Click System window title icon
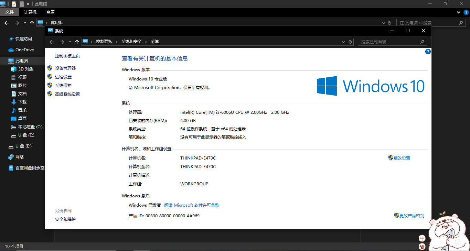The height and width of the screenshot is (251, 470). 51,31
